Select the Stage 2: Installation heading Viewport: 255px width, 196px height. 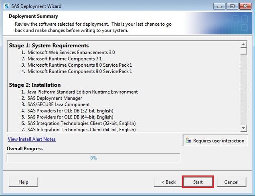point(35,85)
